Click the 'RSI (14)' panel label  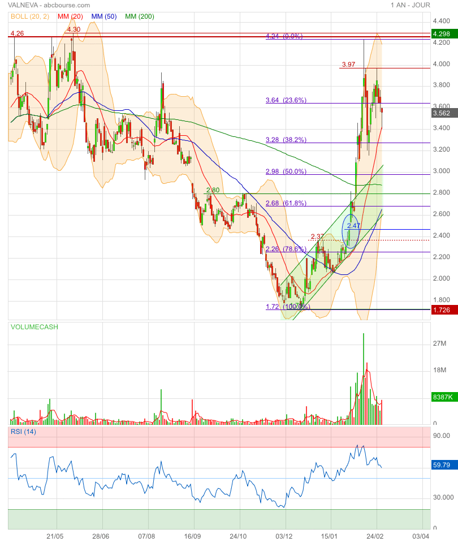click(x=23, y=431)
